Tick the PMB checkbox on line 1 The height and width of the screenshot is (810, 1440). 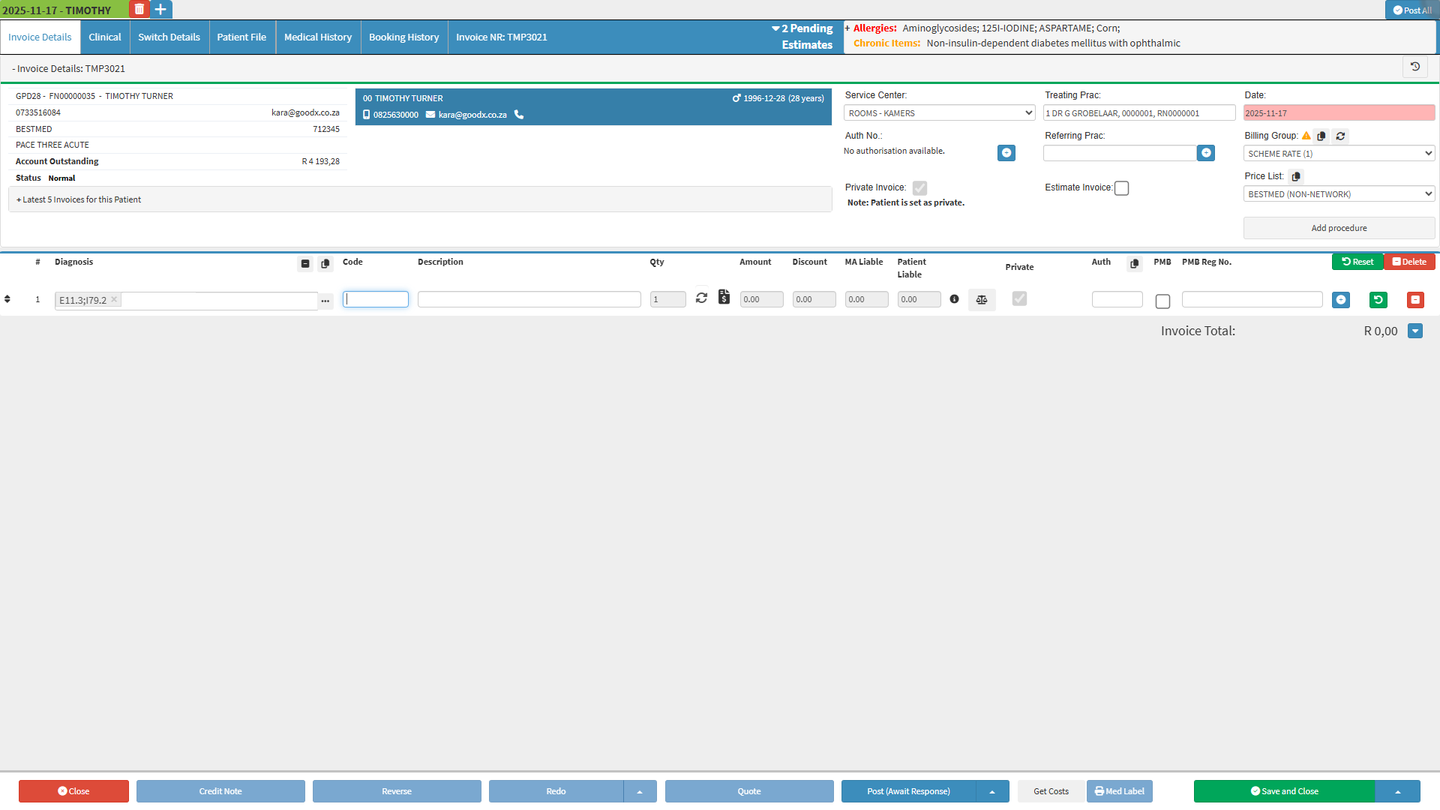(x=1162, y=301)
